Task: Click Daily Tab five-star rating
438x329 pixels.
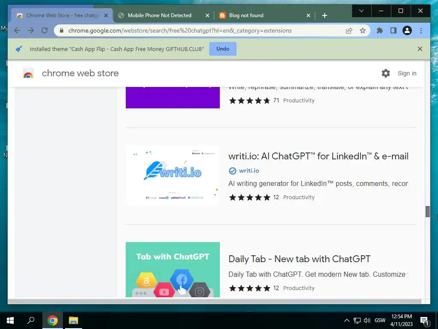Action: [x=249, y=288]
